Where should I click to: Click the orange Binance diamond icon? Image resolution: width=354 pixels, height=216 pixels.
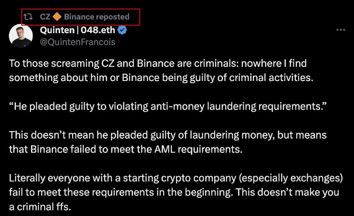point(57,16)
